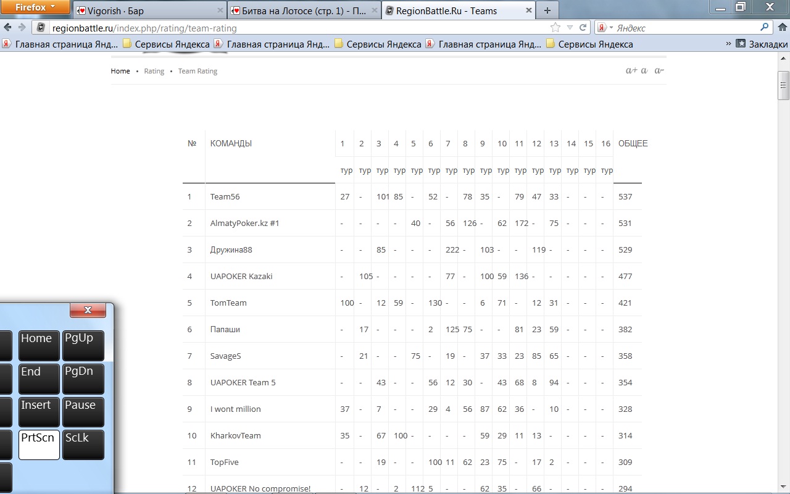Reload the current page
This screenshot has height=494, width=790.
coord(583,28)
